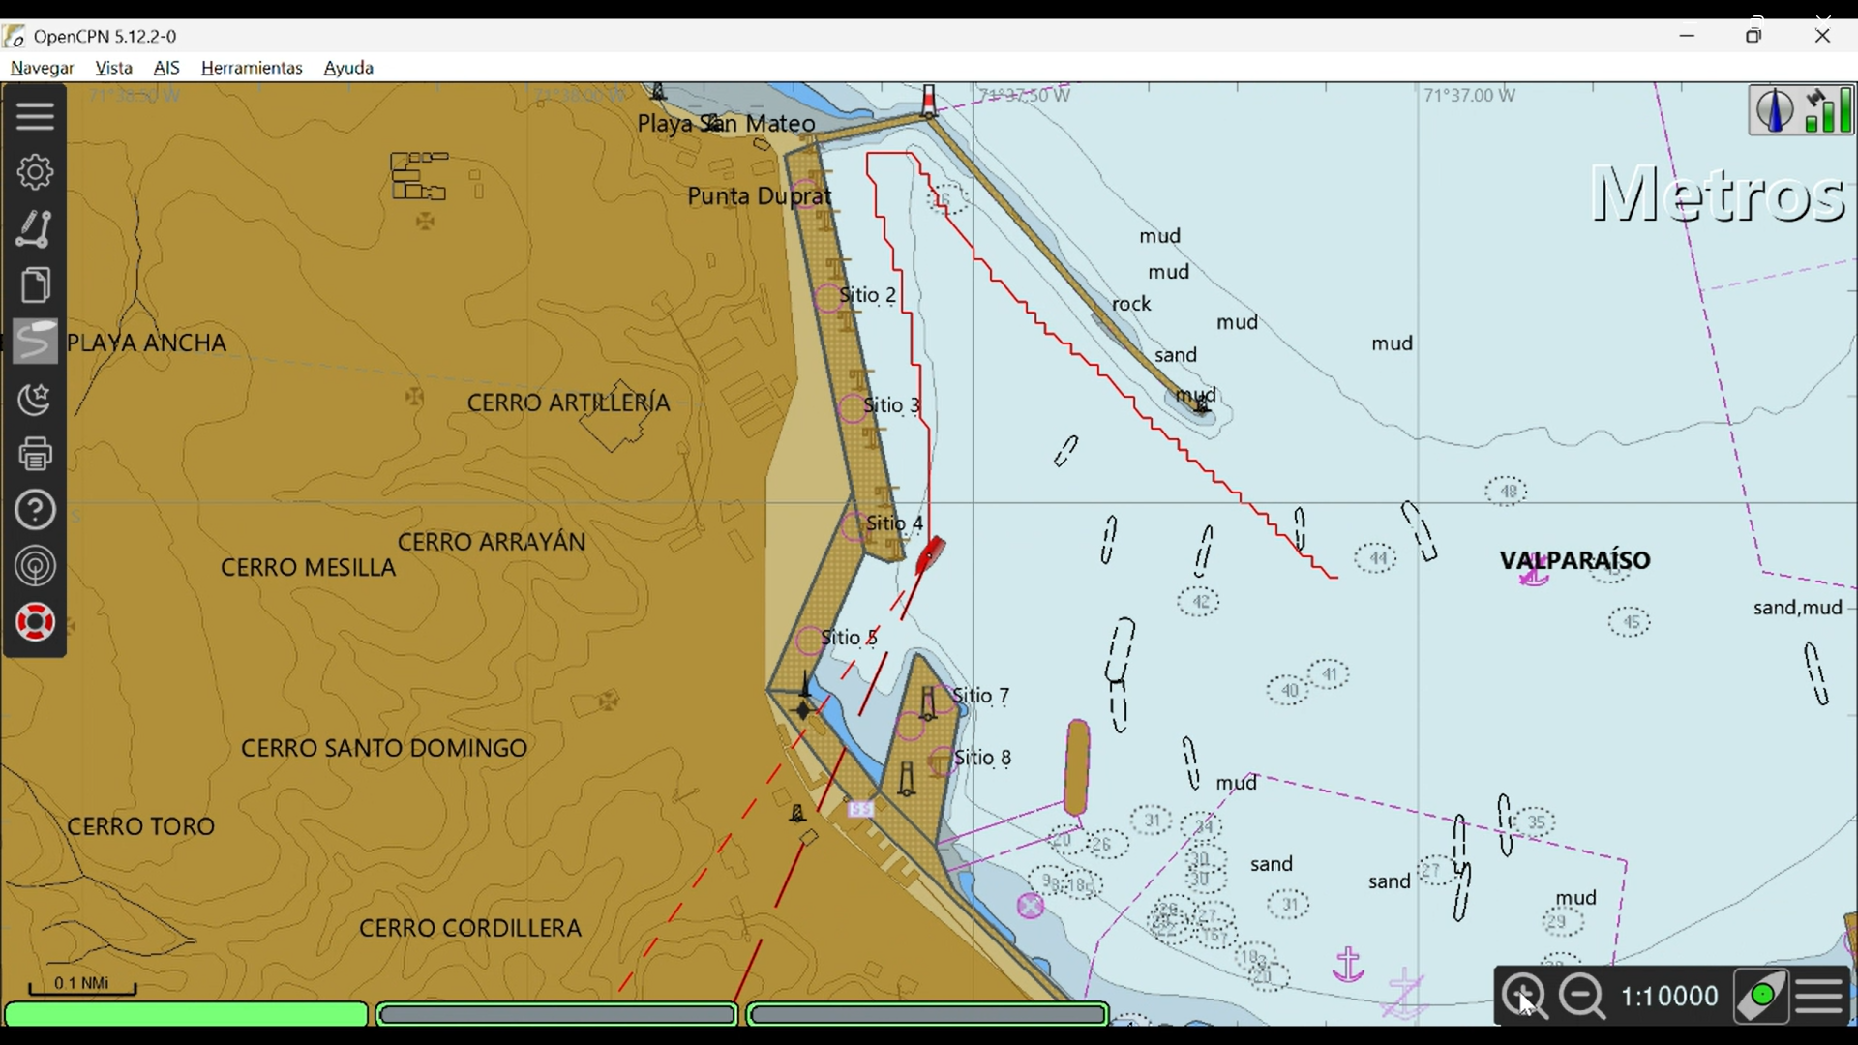The height and width of the screenshot is (1045, 1858).
Task: Click the green GPS status bars
Action: click(1829, 109)
